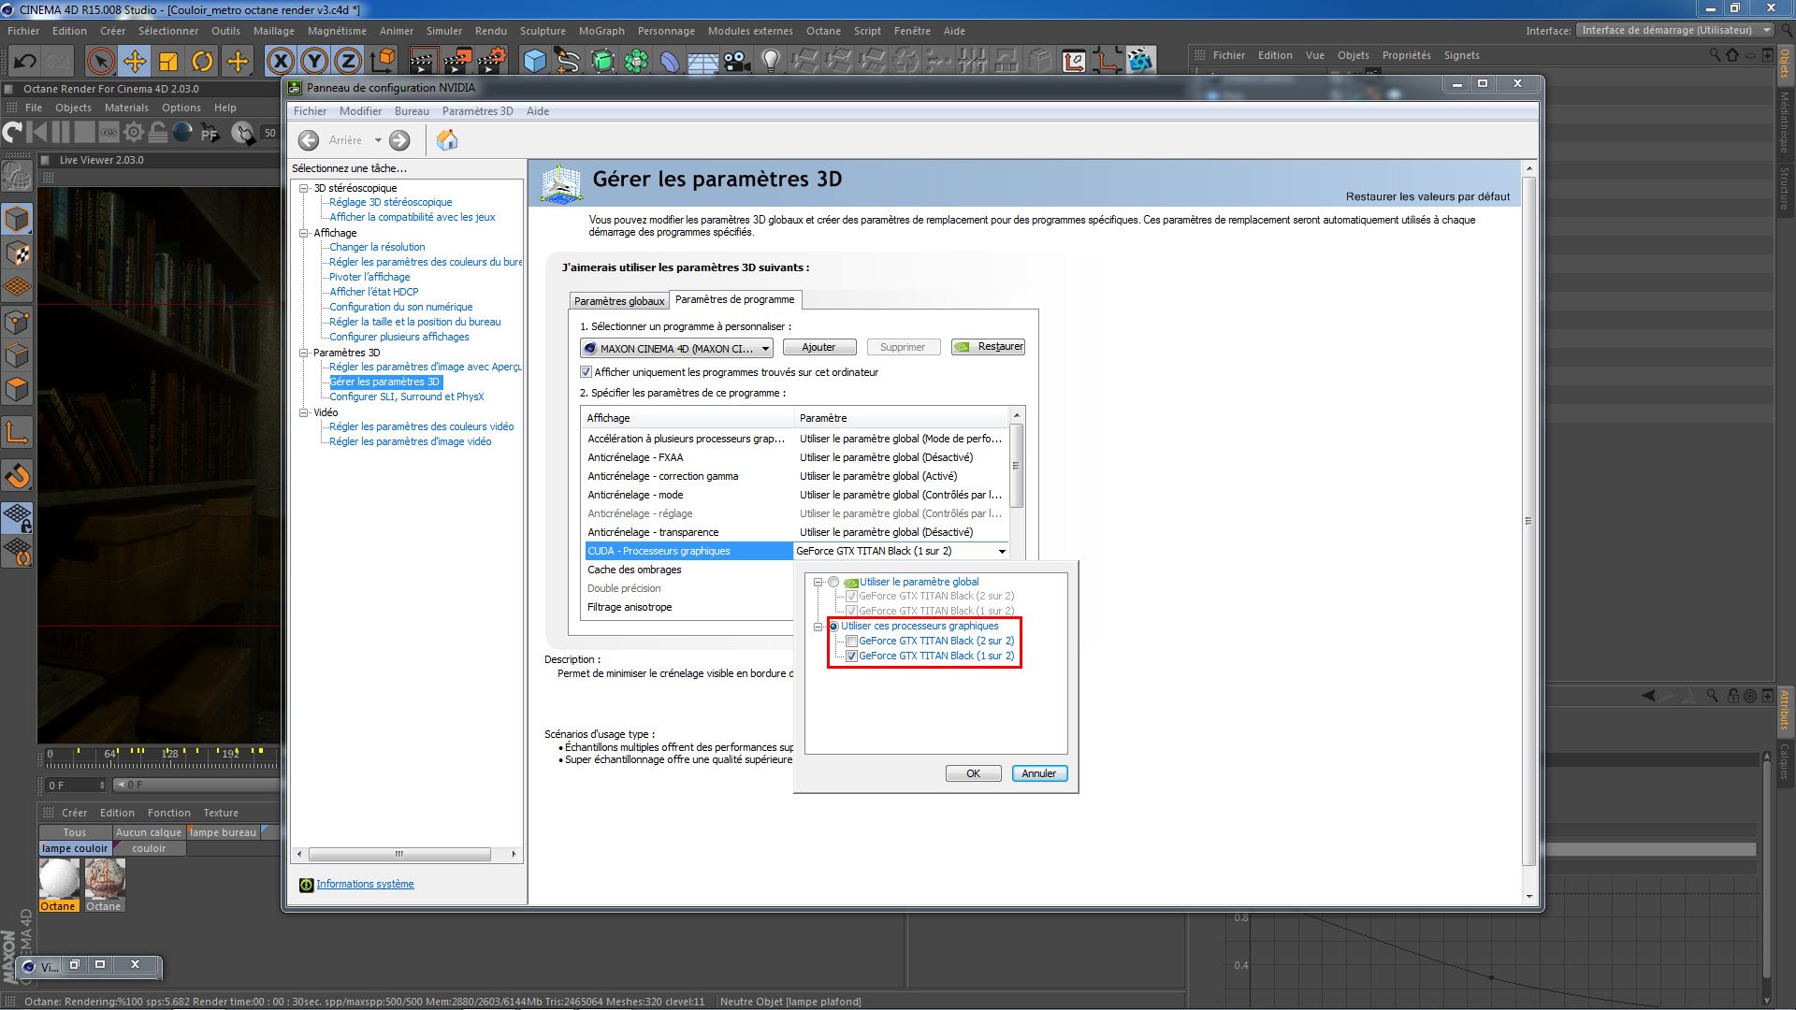Click the back arrow icon in NVIDIA panel
Image resolution: width=1796 pixels, height=1010 pixels.
309,140
